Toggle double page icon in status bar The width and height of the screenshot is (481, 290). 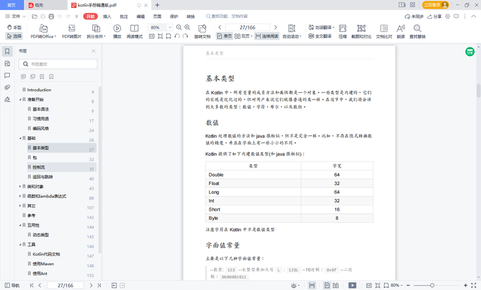(x=335, y=285)
